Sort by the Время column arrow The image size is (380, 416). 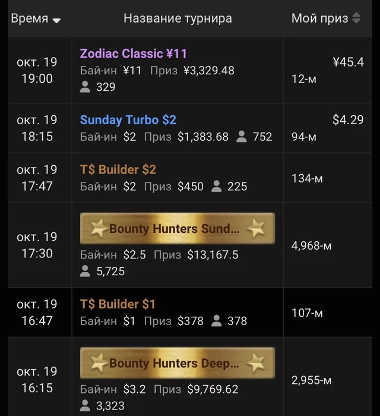tap(56, 20)
